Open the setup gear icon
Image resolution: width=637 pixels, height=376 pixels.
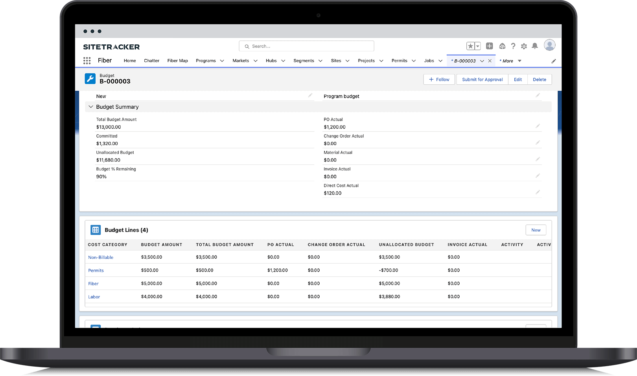pos(524,46)
